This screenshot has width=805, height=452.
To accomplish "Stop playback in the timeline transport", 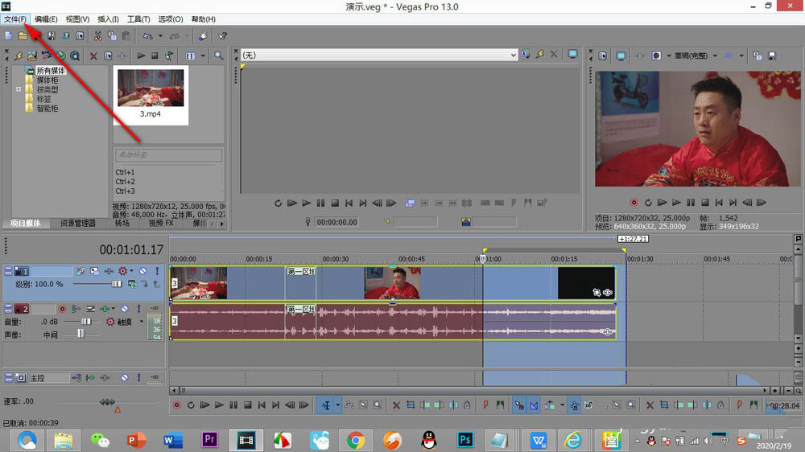I will pos(247,405).
